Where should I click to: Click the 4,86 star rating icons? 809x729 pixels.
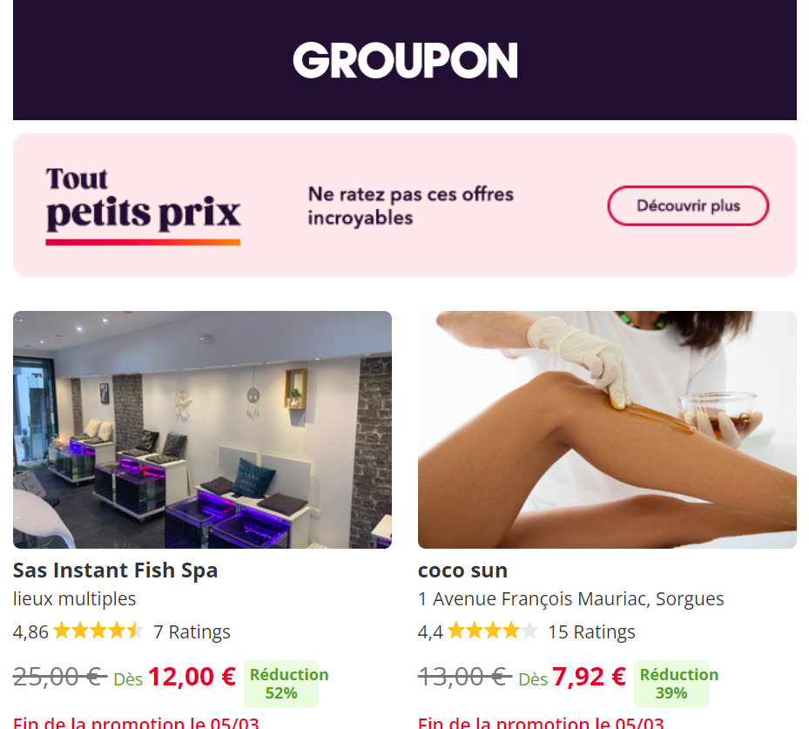[98, 631]
